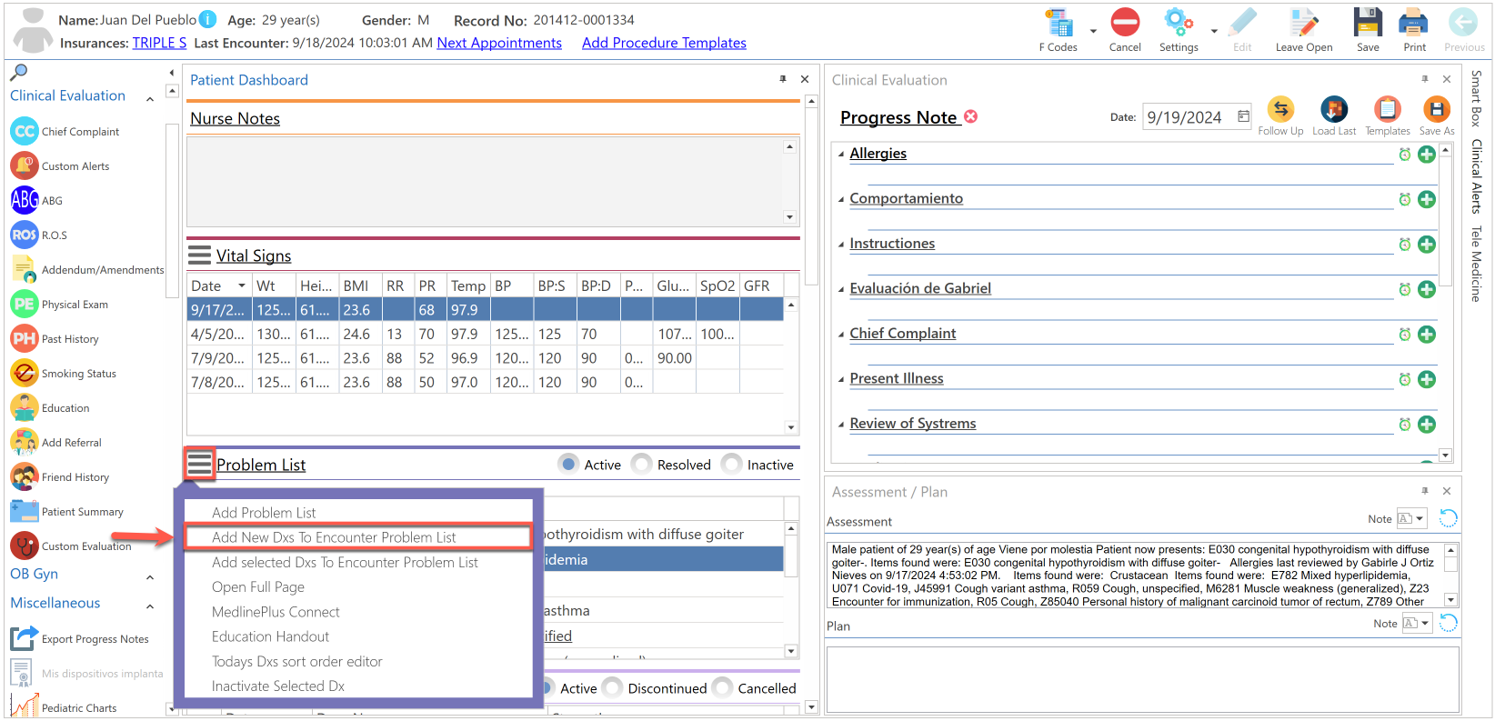Open Friend History sidebar item
Screen dimensions: 1495x721
pyautogui.click(x=25, y=476)
